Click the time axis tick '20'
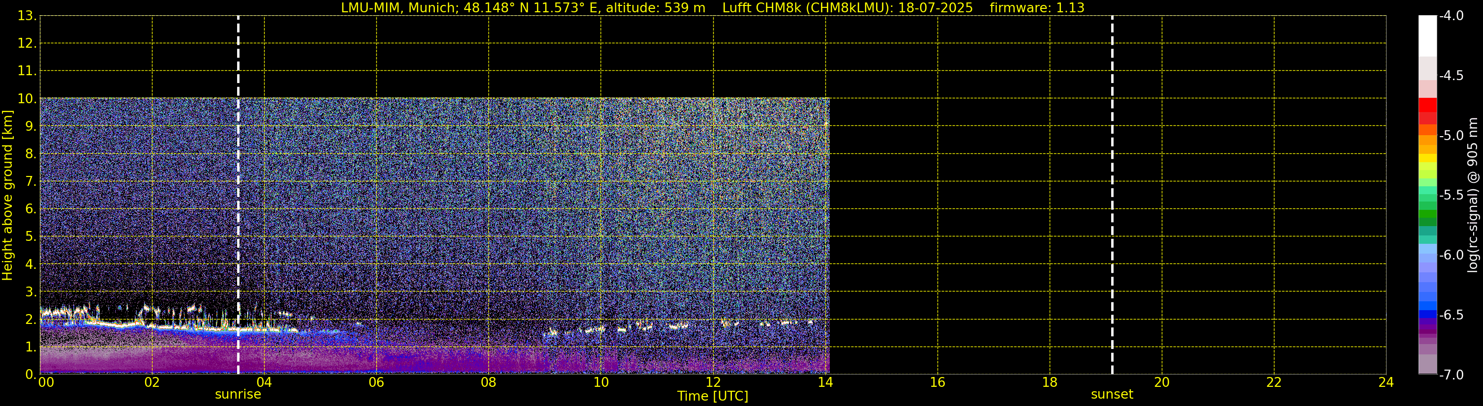 [x=1162, y=382]
